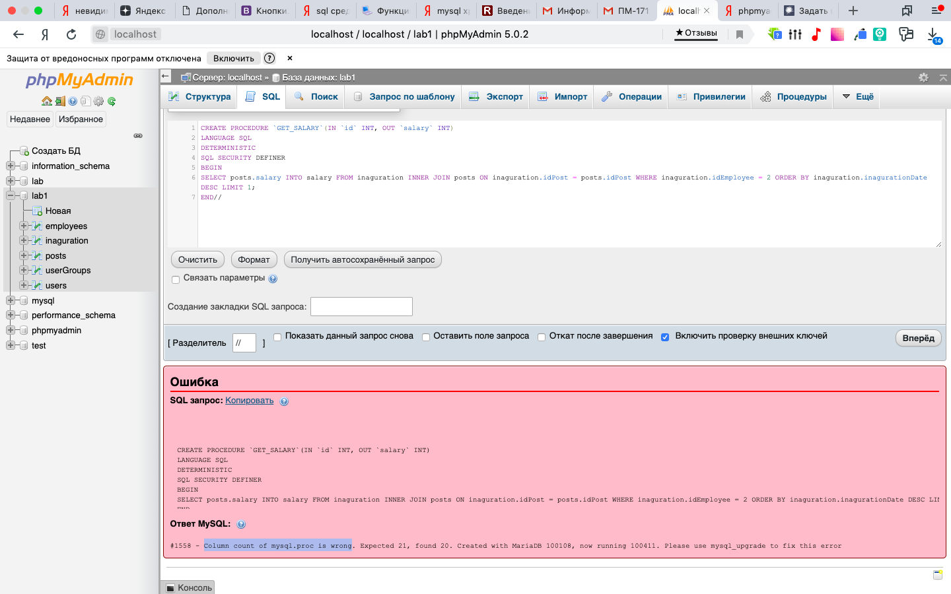951x594 pixels.
Task: Click the Копировать link
Action: pos(249,401)
